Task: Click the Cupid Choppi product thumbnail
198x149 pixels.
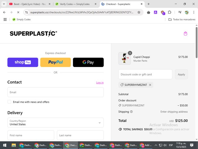Action: point(124,59)
